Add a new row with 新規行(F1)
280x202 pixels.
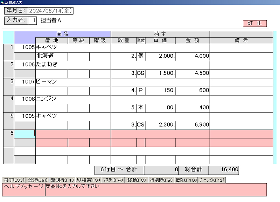(62, 180)
